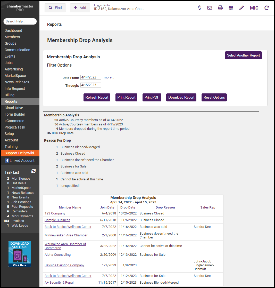
Task: Go to Events in sidebar
Action: [x=10, y=56]
